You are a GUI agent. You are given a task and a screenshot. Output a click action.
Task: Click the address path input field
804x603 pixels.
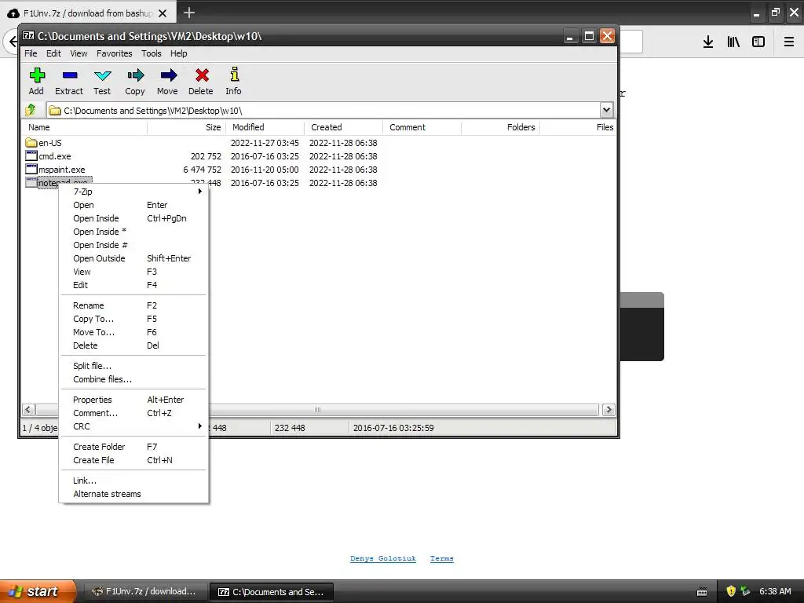(323, 110)
